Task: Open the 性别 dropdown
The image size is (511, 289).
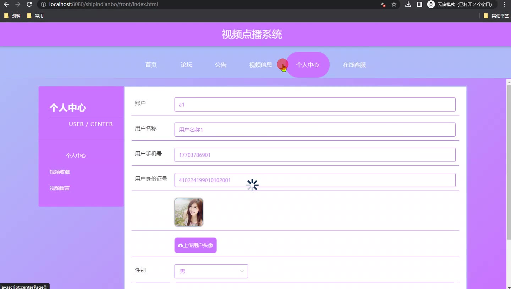Action: pyautogui.click(x=211, y=271)
